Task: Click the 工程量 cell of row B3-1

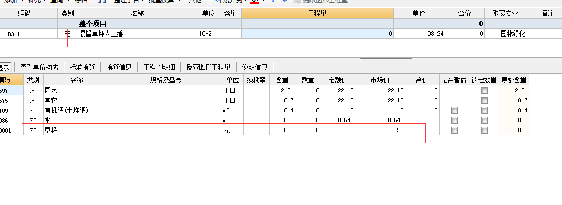Action: [318, 34]
